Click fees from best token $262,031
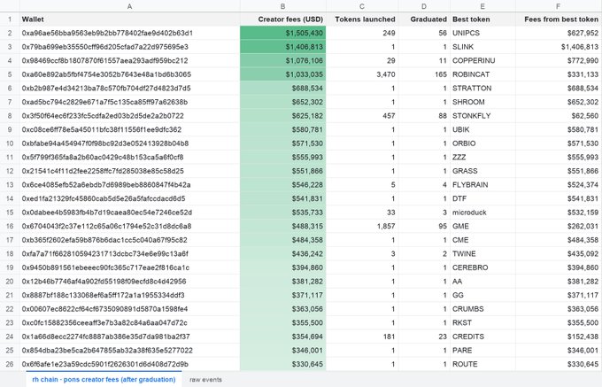The width and height of the screenshot is (602, 387). point(559,226)
